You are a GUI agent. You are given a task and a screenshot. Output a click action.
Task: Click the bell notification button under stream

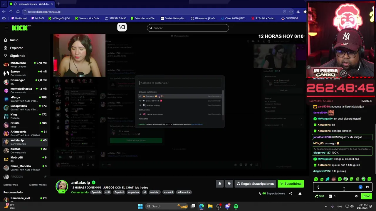(219, 184)
